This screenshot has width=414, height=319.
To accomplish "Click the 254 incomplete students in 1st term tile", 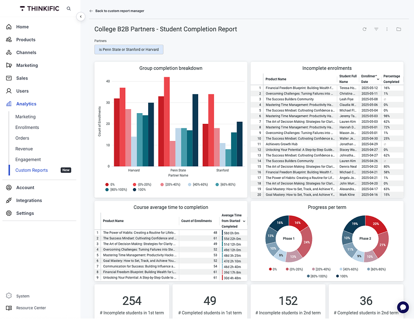I will (132, 302).
